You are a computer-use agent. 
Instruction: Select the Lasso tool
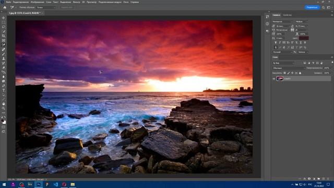(4, 27)
